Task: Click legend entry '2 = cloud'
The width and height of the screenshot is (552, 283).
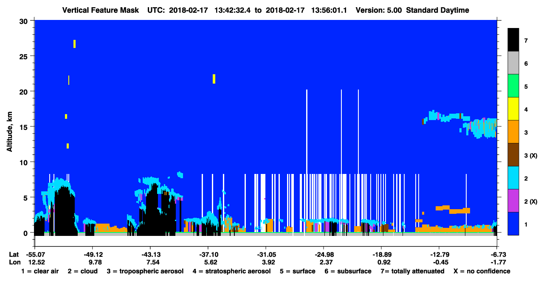Action: point(82,271)
